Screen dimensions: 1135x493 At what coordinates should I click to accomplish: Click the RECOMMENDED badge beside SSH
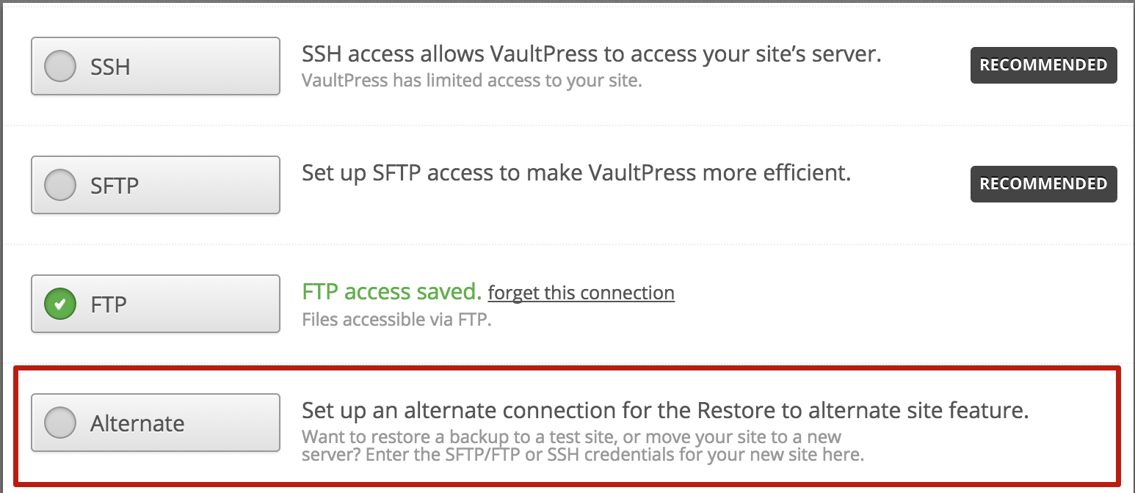click(1043, 65)
